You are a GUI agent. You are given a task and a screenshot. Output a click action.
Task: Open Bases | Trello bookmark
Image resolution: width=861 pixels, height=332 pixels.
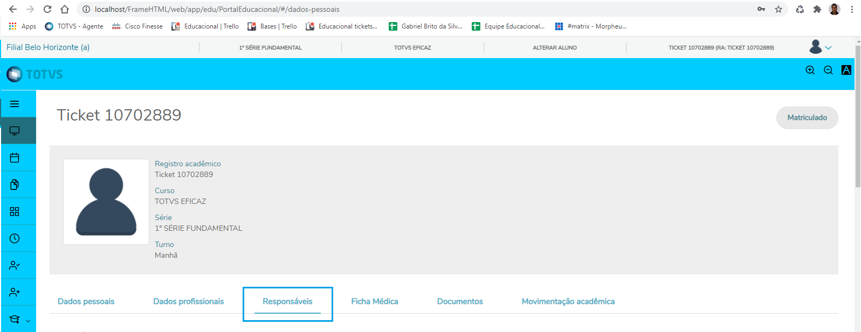click(x=272, y=26)
